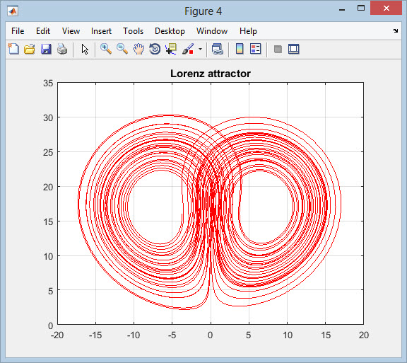
Task: Enable the Pan hand tool
Action: pyautogui.click(x=138, y=49)
